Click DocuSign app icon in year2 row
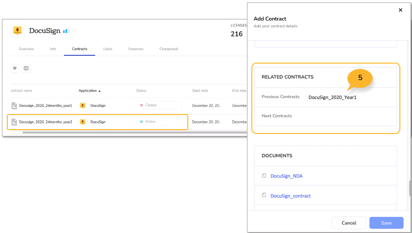Image resolution: width=412 pixels, height=233 pixels. [x=82, y=122]
